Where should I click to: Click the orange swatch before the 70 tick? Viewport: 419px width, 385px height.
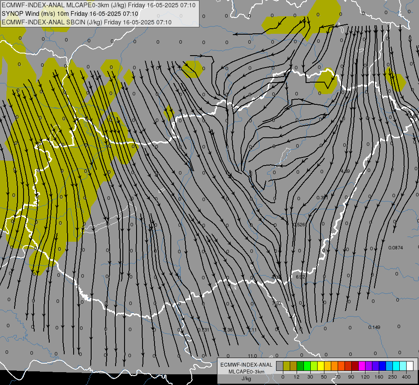335,366
